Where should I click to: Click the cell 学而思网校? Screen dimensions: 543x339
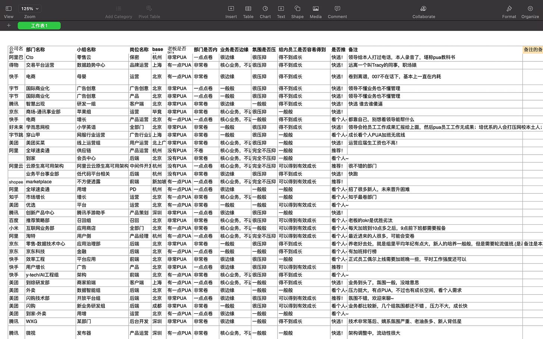tap(50, 127)
